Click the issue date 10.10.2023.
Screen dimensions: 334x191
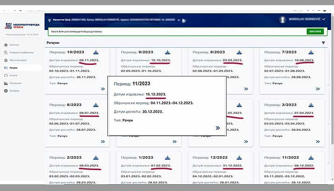tap(161, 60)
